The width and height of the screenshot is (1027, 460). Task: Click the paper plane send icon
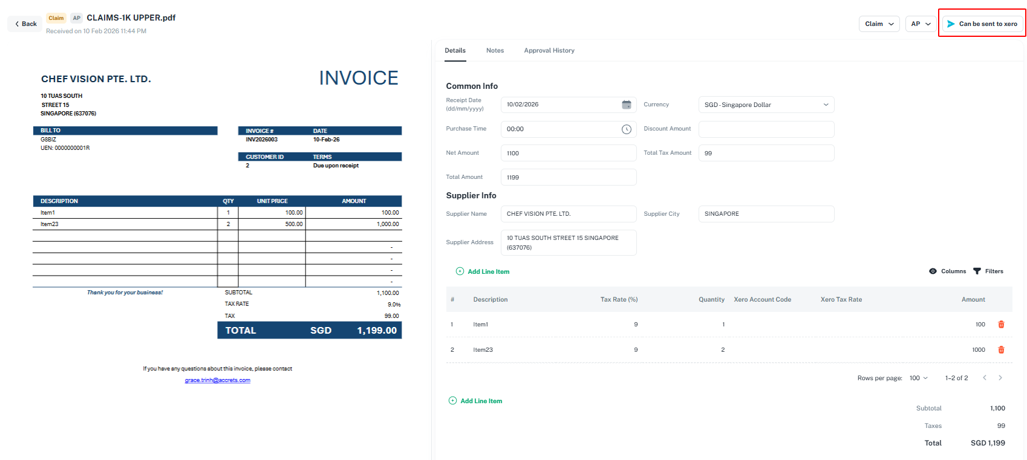951,24
